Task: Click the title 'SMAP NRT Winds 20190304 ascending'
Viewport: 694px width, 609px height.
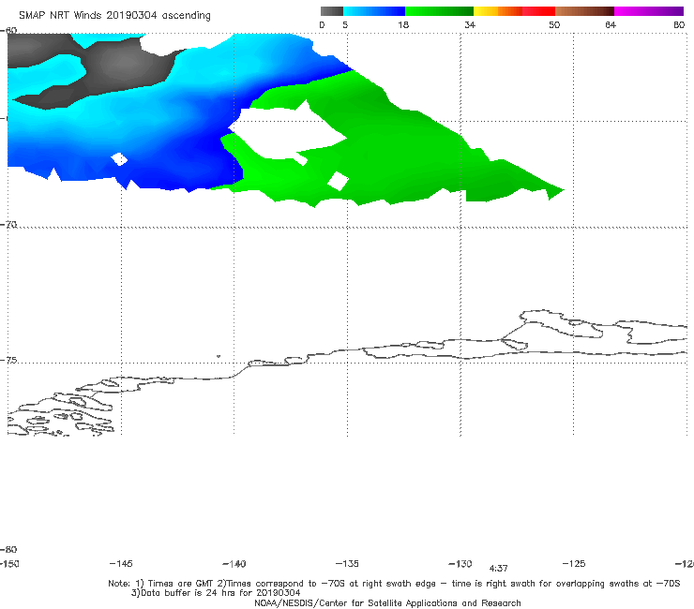Action: (x=114, y=16)
